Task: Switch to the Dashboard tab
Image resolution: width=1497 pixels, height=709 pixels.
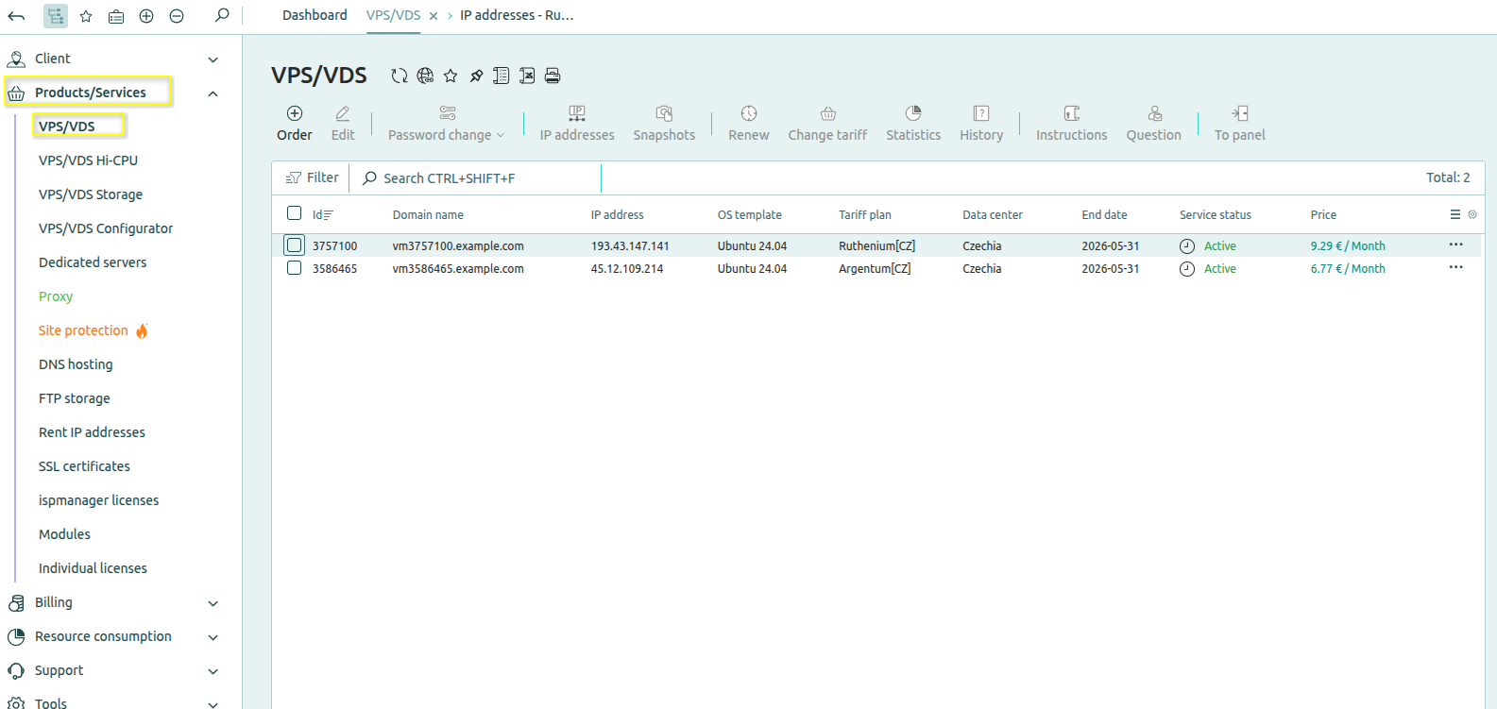Action: [315, 15]
